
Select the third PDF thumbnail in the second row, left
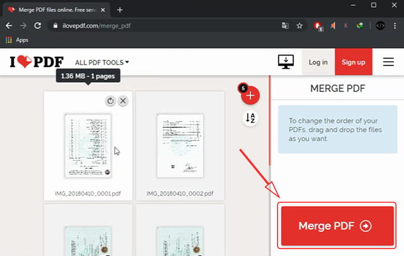coord(88,241)
